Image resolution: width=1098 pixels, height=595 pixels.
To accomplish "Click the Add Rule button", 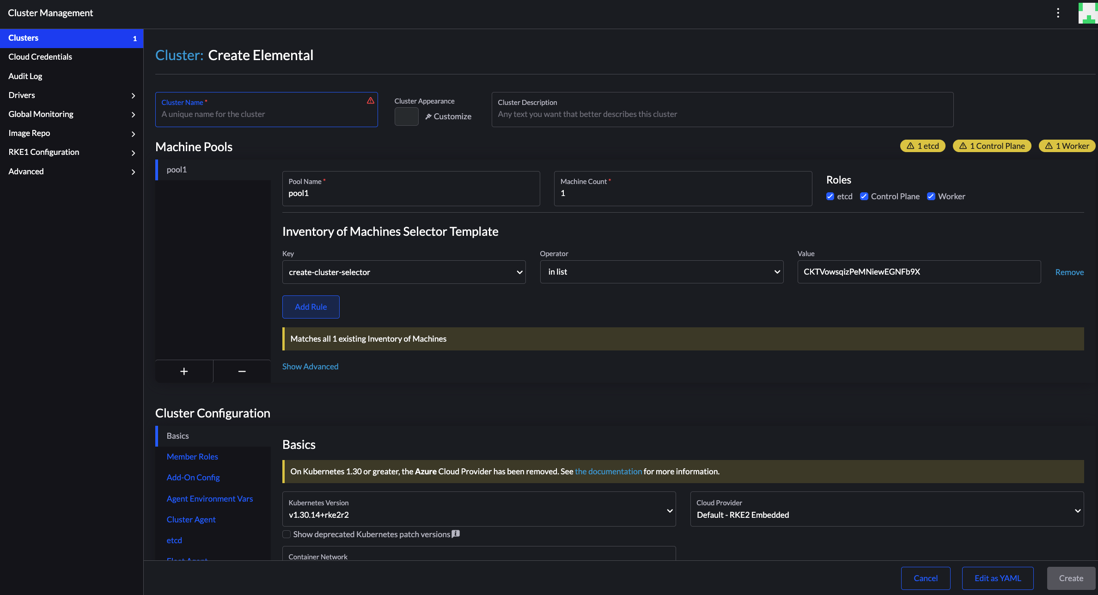I will point(311,307).
